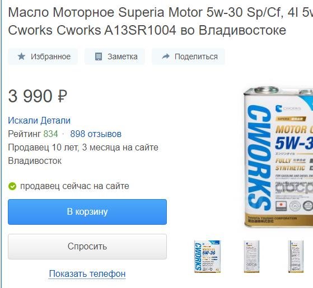
Task: Open the main Cworks oil canister photo
Action: 278,157
